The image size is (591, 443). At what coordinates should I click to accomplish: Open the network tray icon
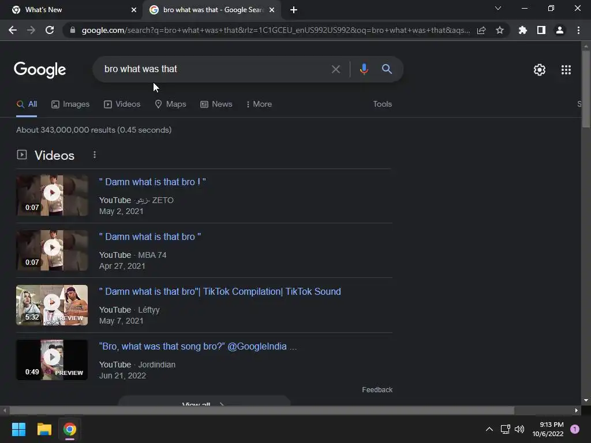pyautogui.click(x=505, y=429)
